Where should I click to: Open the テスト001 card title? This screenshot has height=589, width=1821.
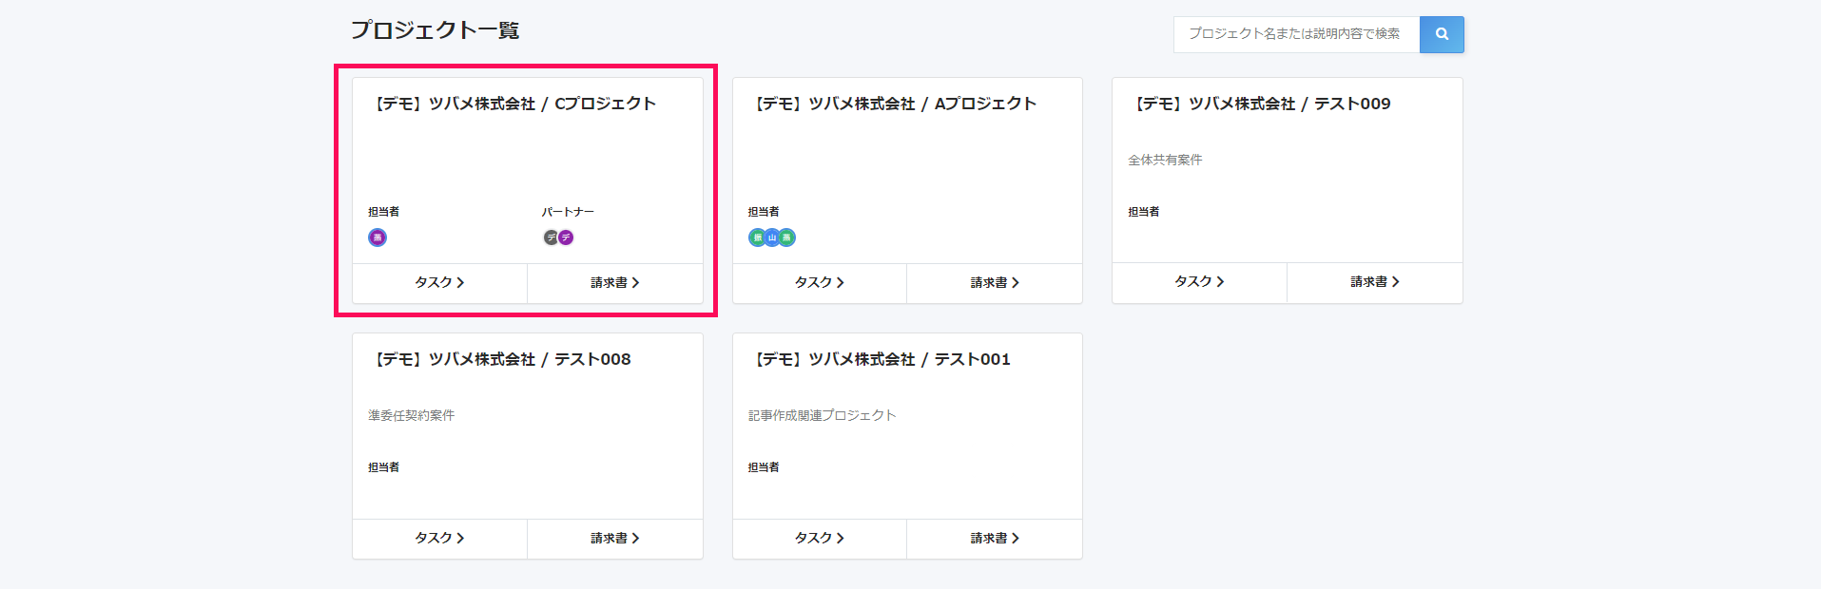(880, 359)
